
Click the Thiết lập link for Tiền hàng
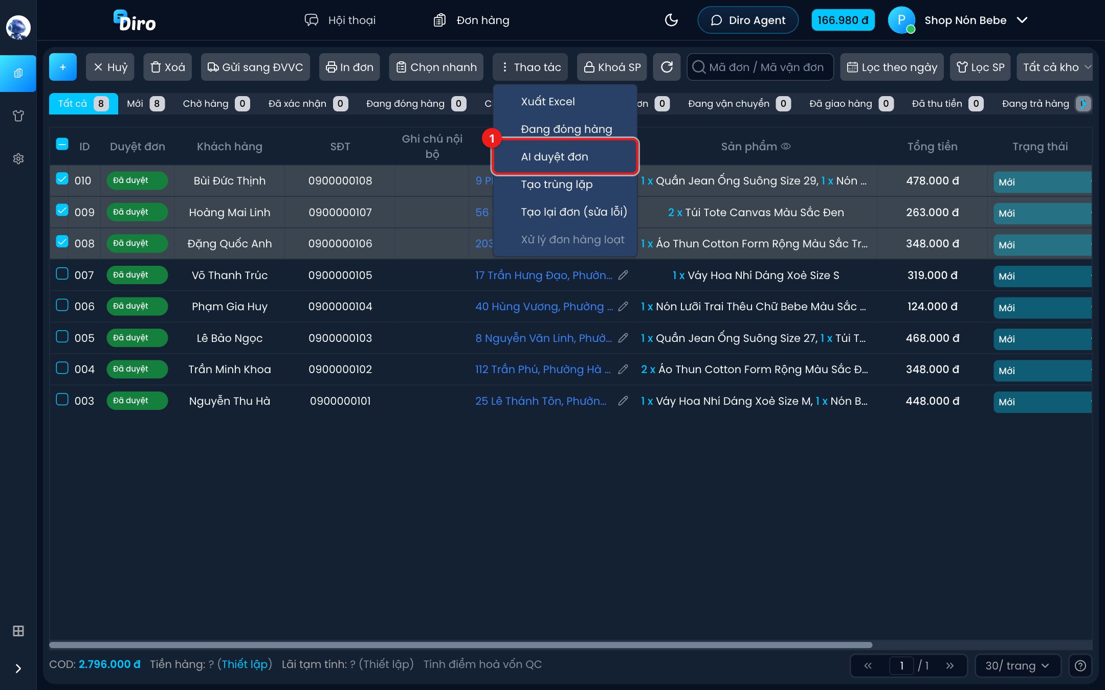245,664
